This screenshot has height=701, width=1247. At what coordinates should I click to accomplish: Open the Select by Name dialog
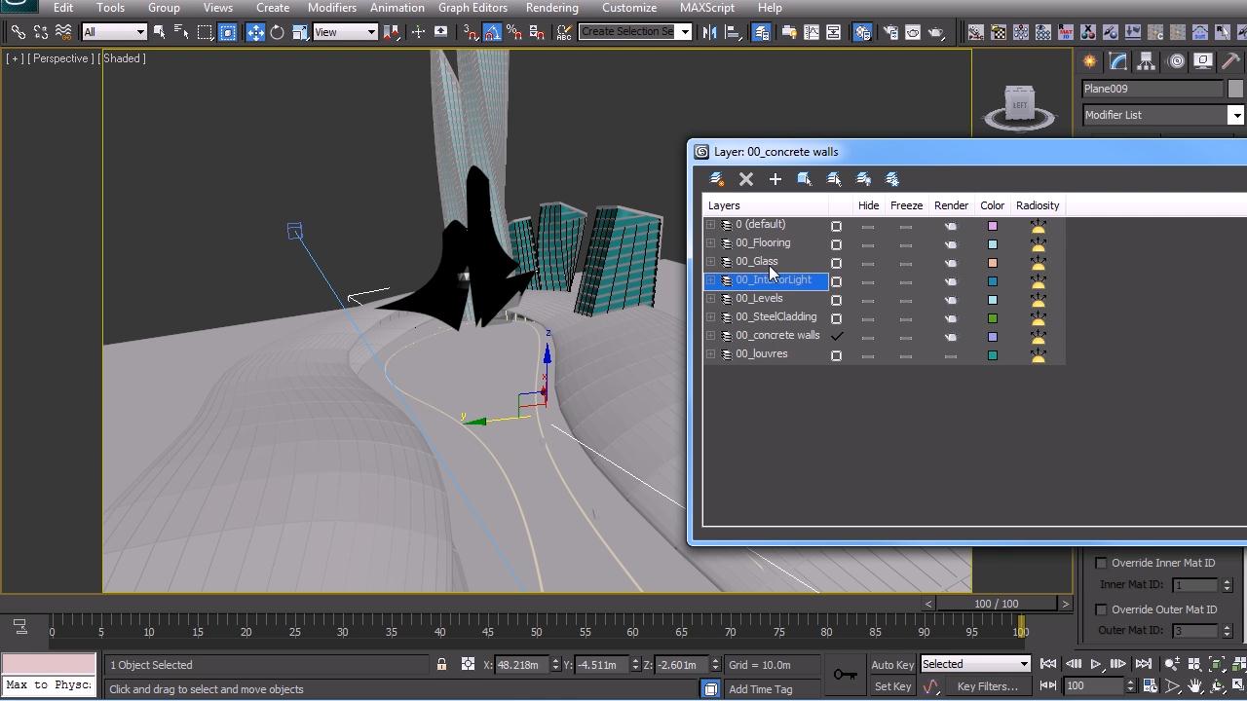coord(181,32)
